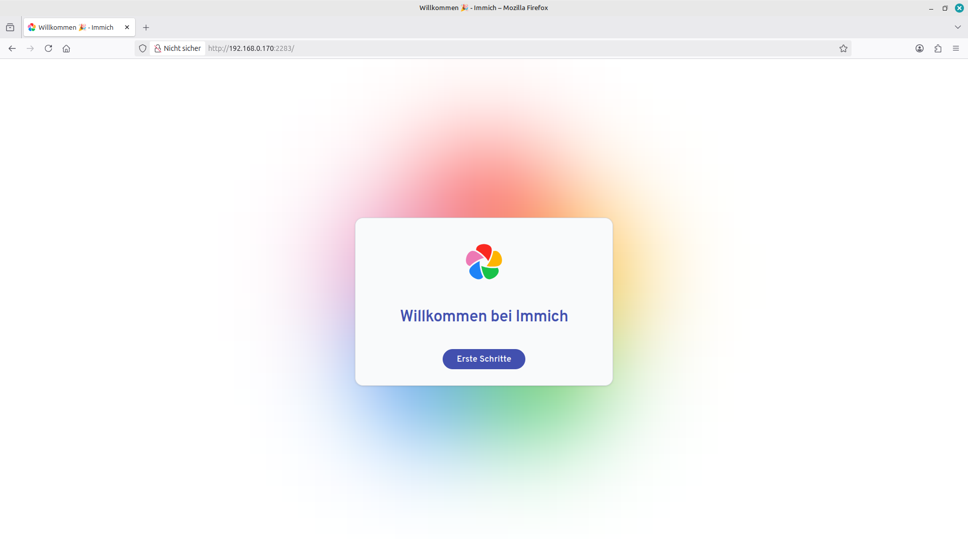Open the Firefox hamburger menu
The width and height of the screenshot is (968, 544).
tap(955, 48)
